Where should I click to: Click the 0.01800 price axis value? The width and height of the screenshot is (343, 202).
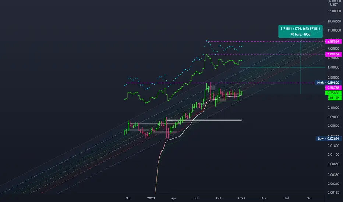pyautogui.click(x=334, y=146)
